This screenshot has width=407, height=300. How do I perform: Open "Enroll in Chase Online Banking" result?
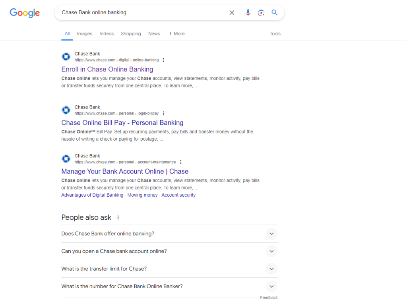click(x=107, y=70)
